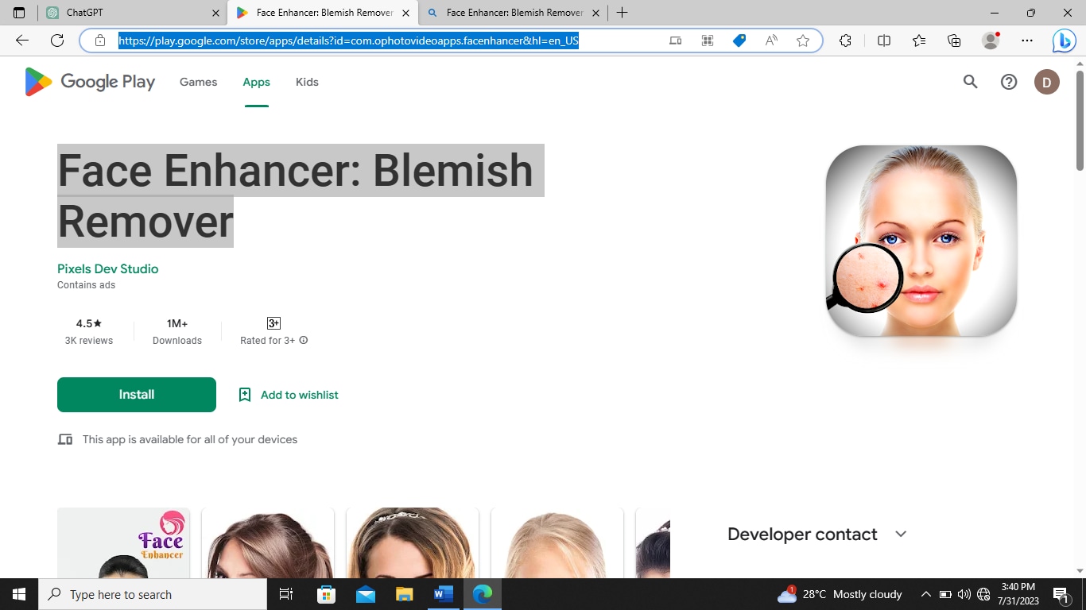Open the Favorites list icon

pos(919,41)
